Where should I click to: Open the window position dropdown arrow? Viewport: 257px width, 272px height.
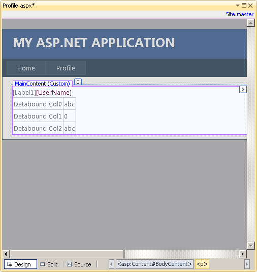point(238,6)
